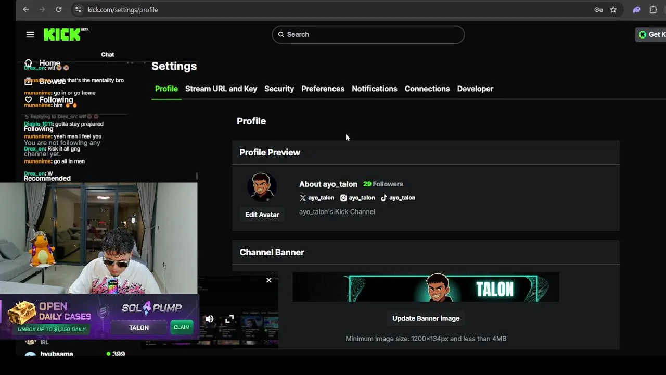Click the green CLAIM button on the banner

pos(182,327)
